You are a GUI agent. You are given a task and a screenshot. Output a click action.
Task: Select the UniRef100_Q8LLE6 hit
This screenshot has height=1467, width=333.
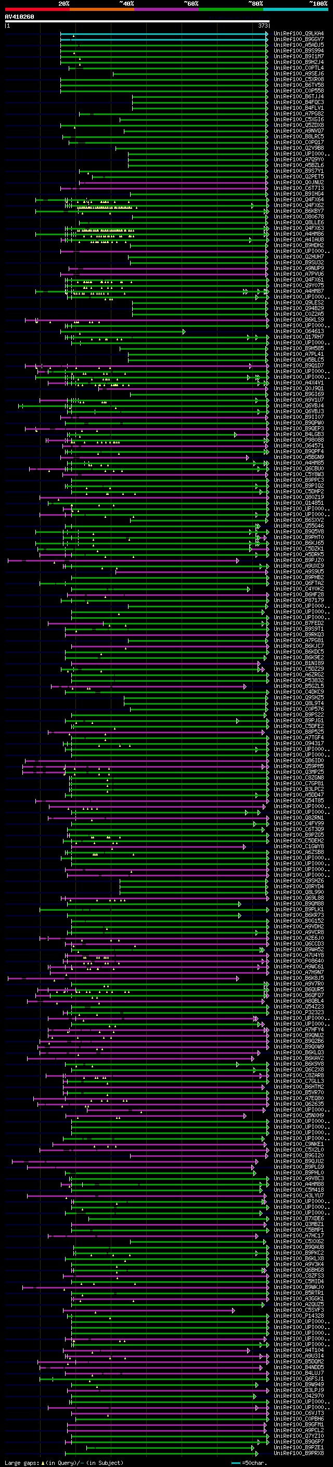tap(299, 223)
